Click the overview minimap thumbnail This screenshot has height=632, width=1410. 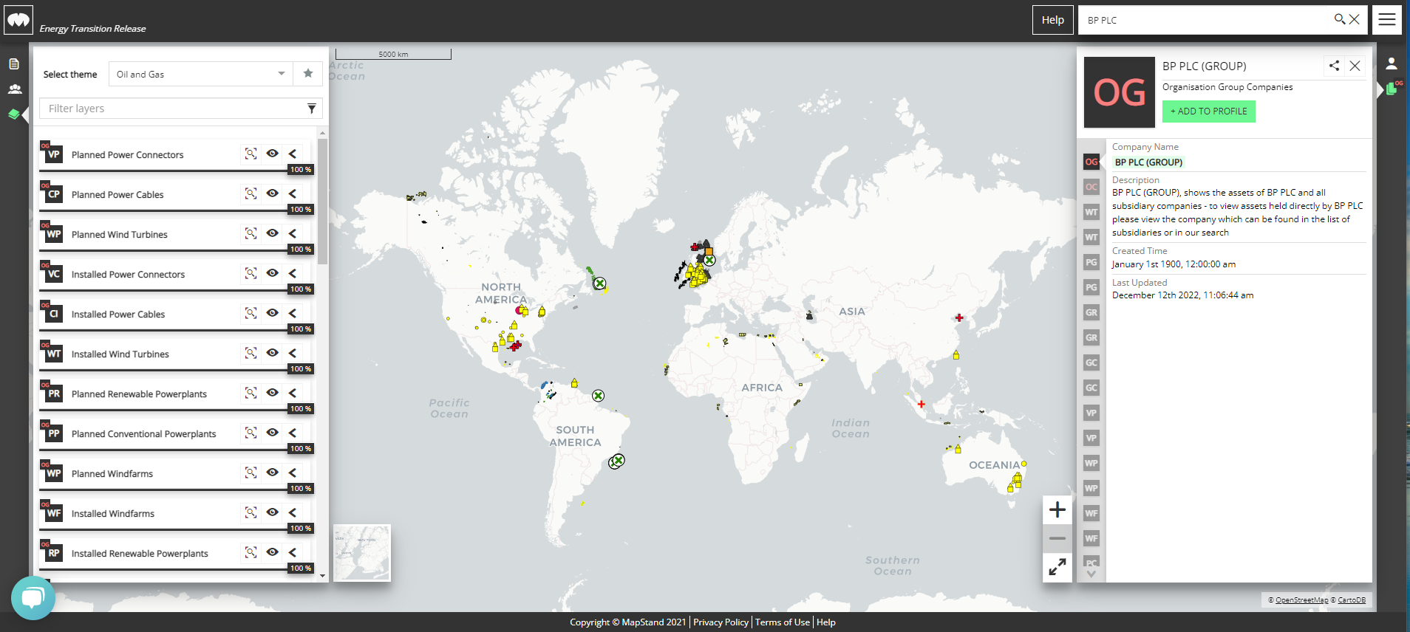click(x=362, y=553)
